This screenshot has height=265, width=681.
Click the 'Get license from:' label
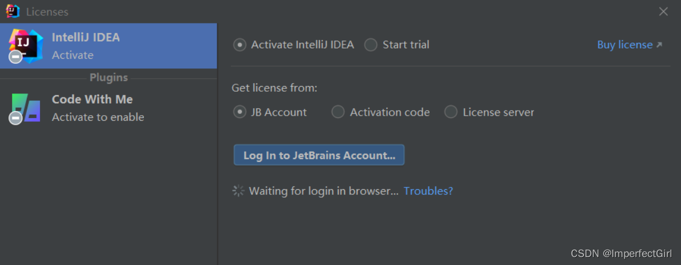[x=274, y=88]
